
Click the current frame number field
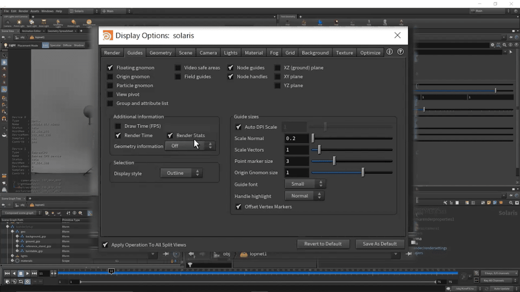click(x=44, y=273)
